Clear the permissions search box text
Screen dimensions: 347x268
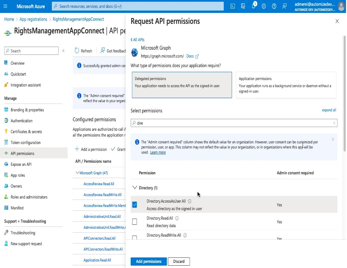tap(334, 123)
